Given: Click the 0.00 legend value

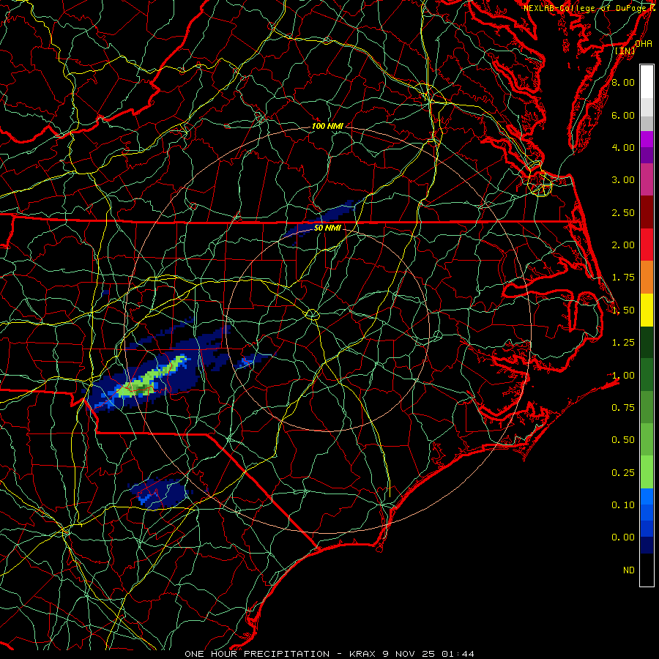Looking at the screenshot, I should [623, 537].
